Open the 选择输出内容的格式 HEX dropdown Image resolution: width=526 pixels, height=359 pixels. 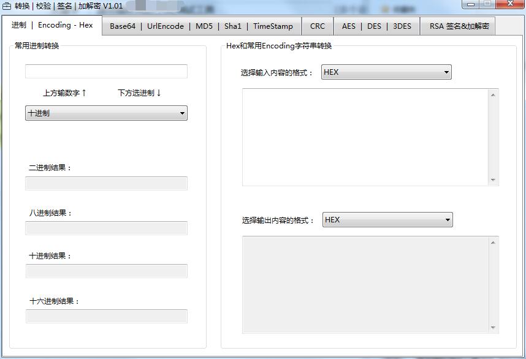click(387, 219)
